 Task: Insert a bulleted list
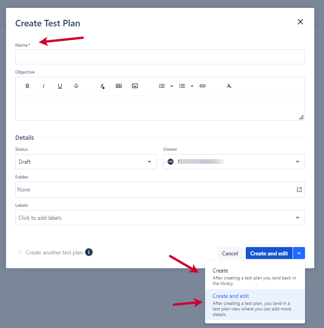tap(182, 86)
